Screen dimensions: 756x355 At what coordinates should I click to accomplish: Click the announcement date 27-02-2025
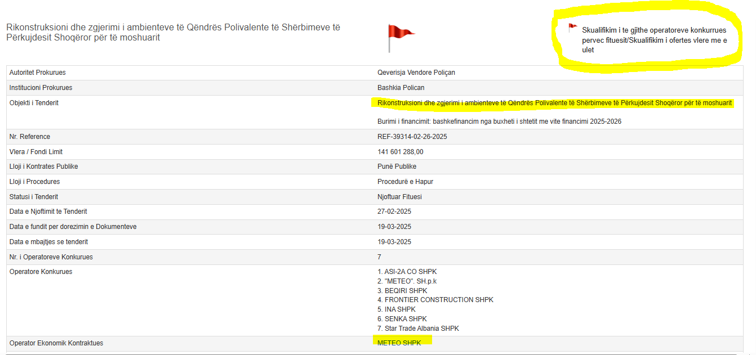394,212
